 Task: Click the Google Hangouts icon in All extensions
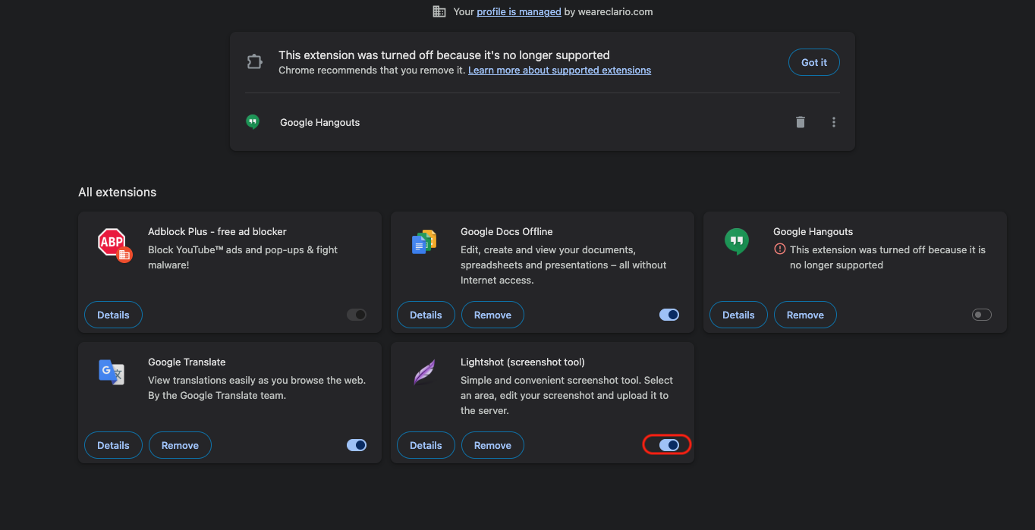point(737,241)
